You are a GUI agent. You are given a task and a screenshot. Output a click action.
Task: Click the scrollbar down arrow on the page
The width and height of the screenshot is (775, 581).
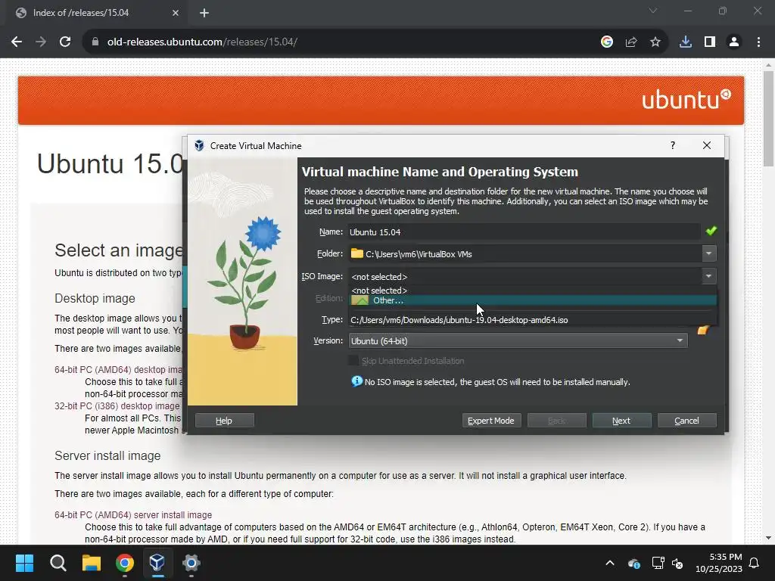[x=769, y=539]
